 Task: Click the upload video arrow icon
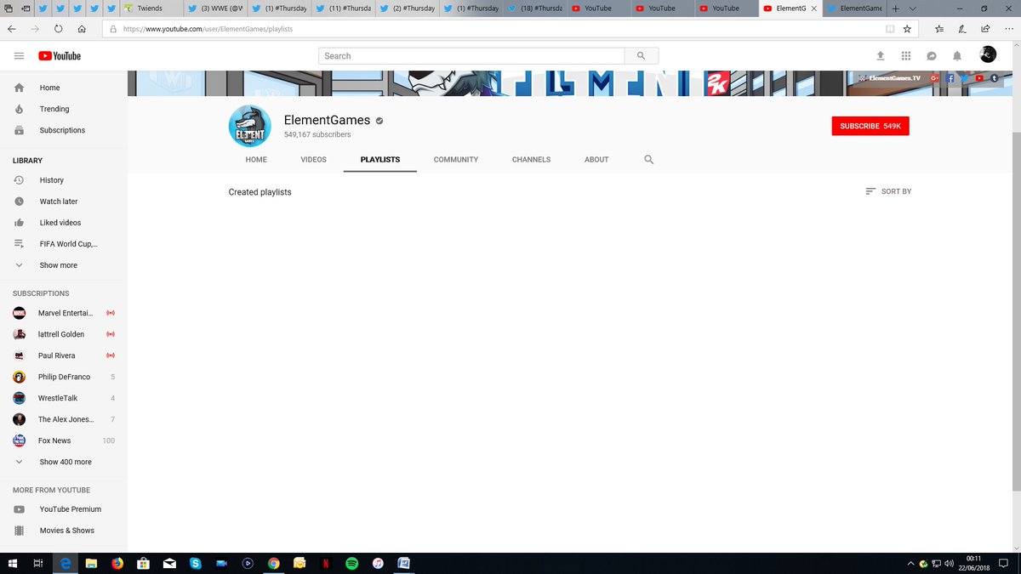pyautogui.click(x=881, y=56)
